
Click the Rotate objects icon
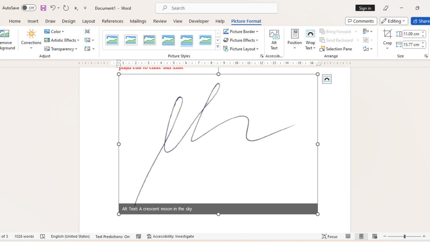366,49
